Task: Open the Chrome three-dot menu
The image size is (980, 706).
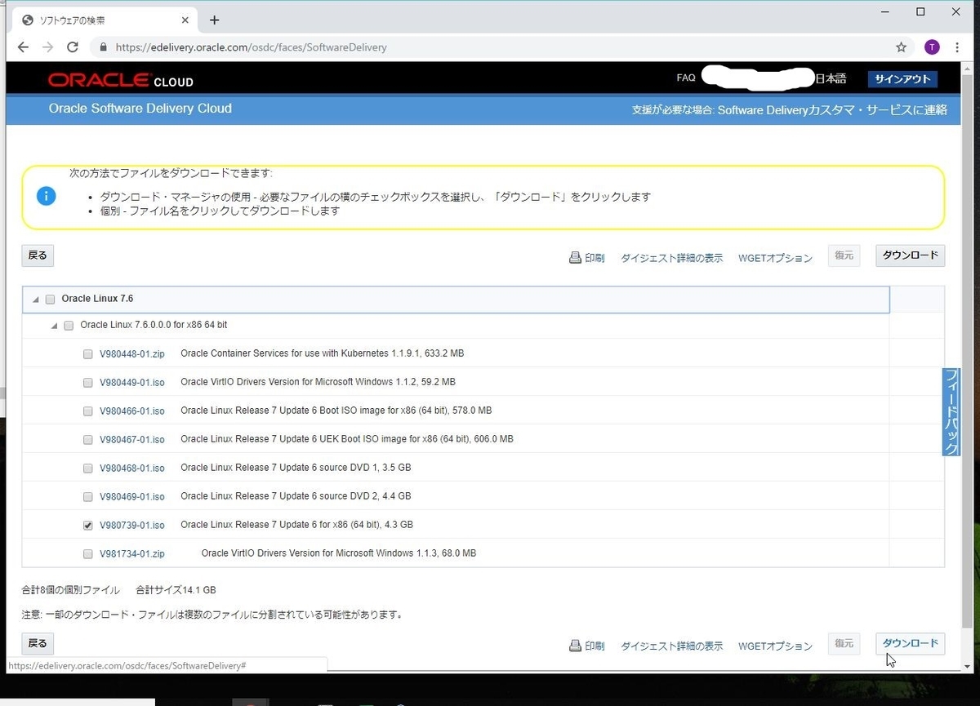Action: click(x=957, y=47)
